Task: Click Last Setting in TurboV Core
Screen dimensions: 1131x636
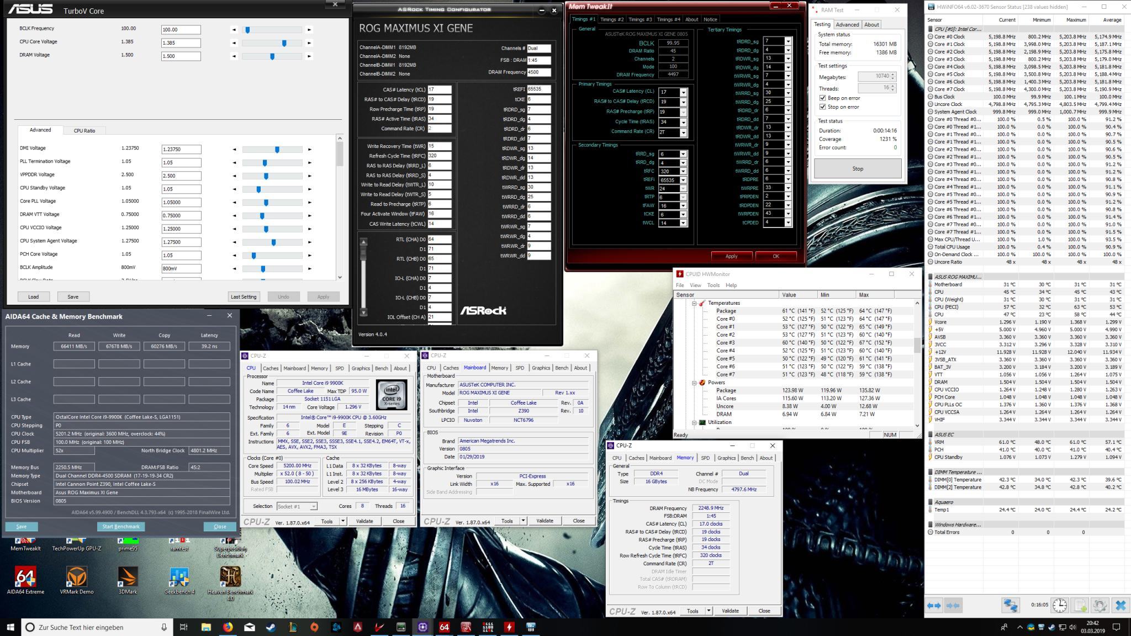Action: coord(244,297)
